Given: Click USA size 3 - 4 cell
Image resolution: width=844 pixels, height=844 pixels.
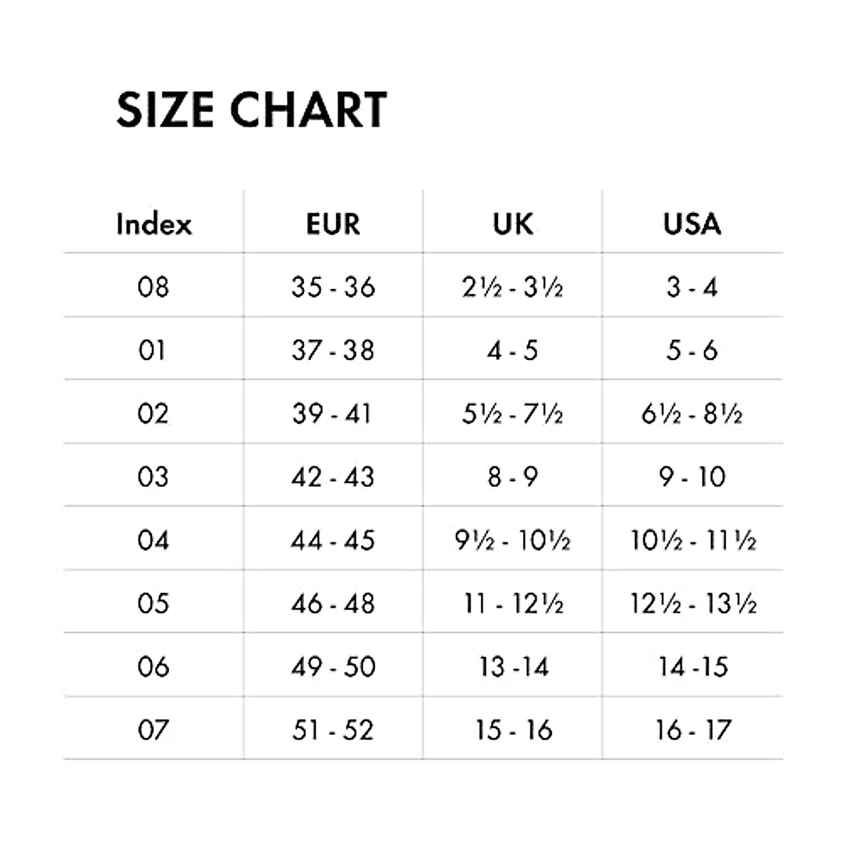Looking at the screenshot, I should pyautogui.click(x=692, y=287).
